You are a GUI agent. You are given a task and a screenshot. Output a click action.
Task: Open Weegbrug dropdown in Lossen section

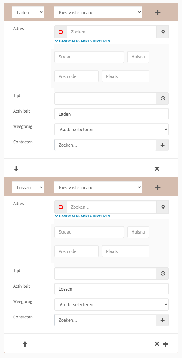point(111,305)
